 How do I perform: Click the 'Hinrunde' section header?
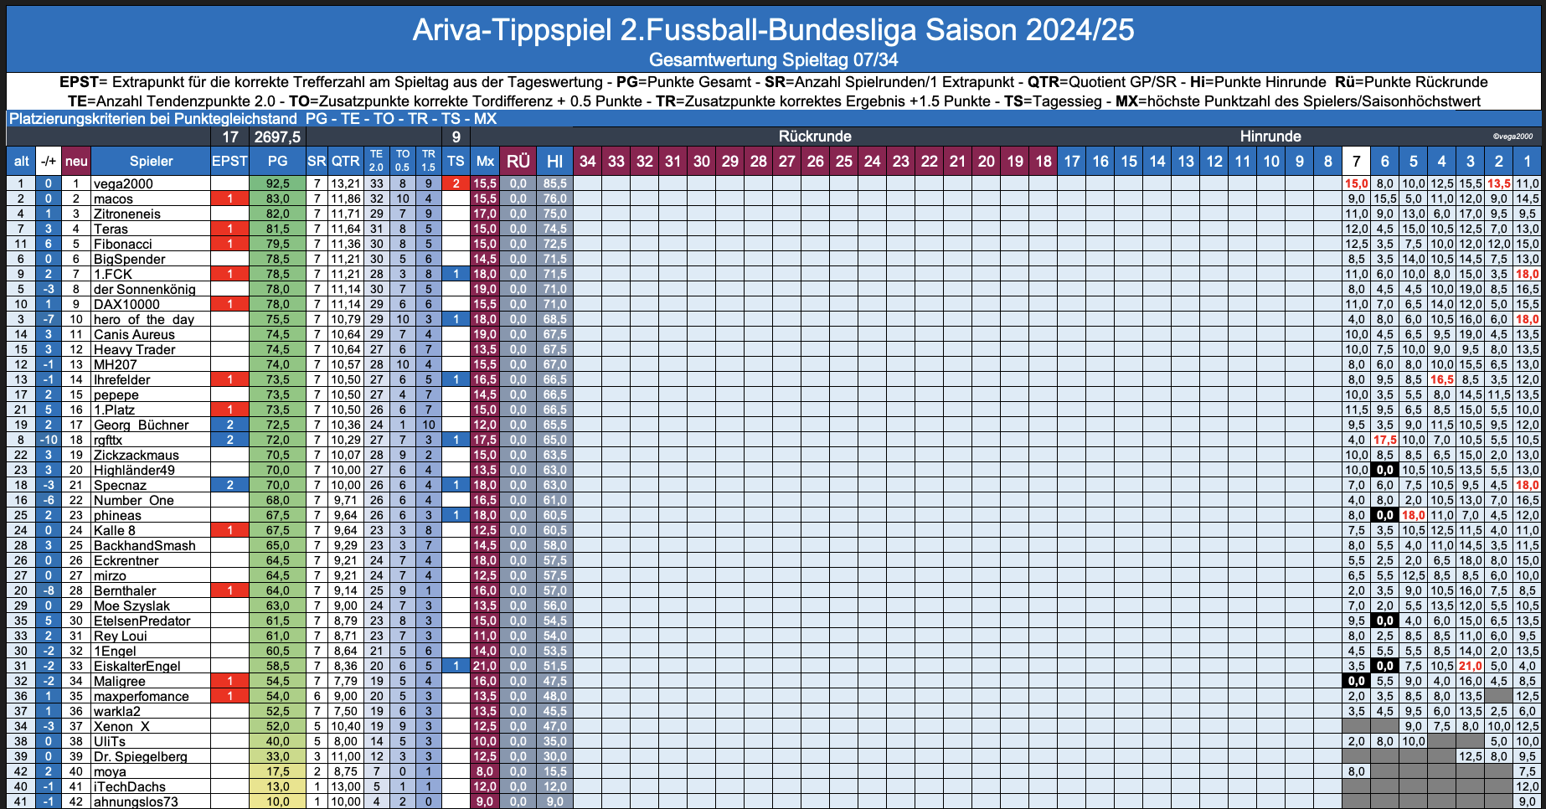click(1270, 137)
